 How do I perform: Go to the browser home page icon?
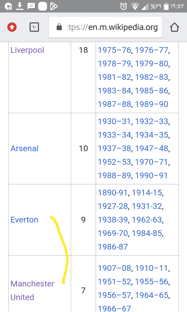click(175, 27)
